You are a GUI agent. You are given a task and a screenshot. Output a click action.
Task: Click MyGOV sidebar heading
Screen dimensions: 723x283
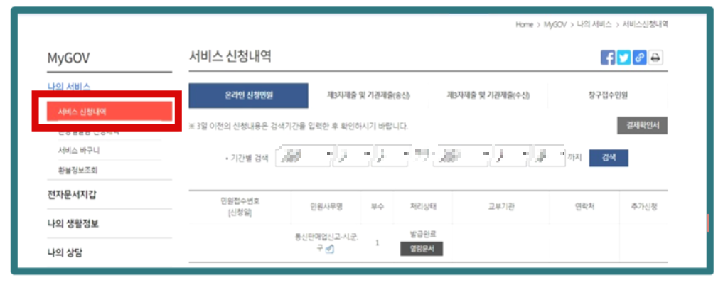[x=68, y=58]
